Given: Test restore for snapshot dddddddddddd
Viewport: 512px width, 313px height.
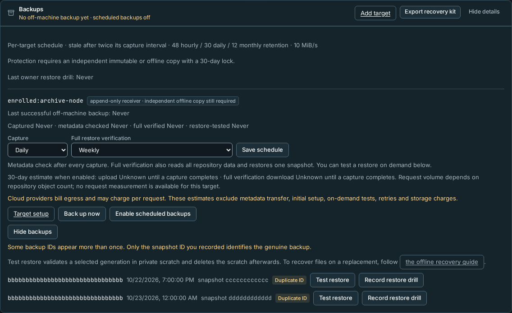Looking at the screenshot, I should [336, 298].
